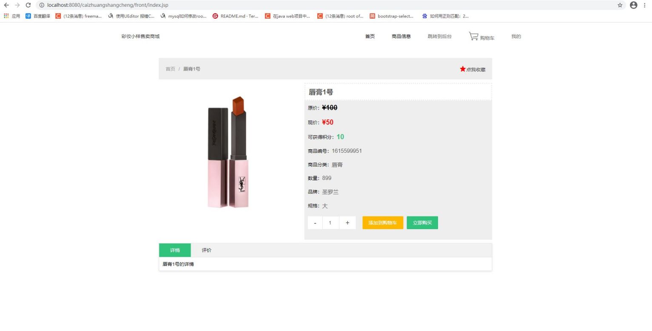Click the shopping cart icon
The height and width of the screenshot is (331, 652).
(474, 36)
